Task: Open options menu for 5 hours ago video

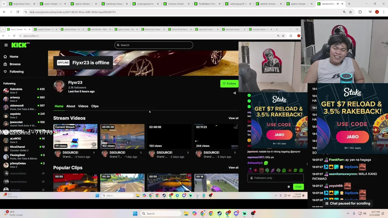Action: 94,153
